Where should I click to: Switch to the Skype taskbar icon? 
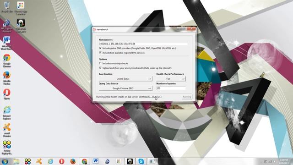(141, 161)
